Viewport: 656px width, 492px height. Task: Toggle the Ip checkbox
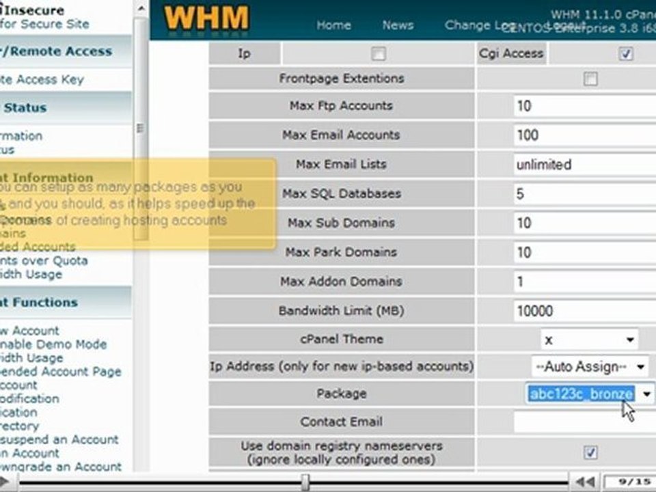coord(378,53)
